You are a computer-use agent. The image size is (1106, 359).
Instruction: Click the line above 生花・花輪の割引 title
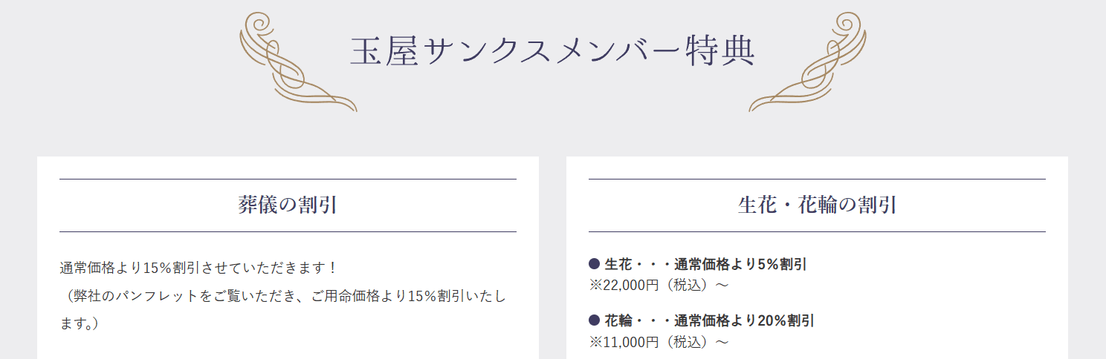817,179
